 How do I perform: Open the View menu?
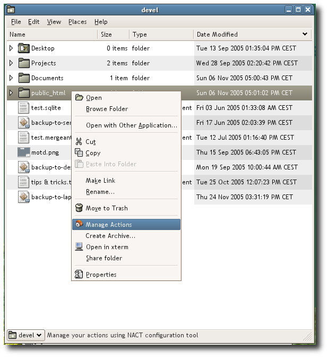(54, 22)
